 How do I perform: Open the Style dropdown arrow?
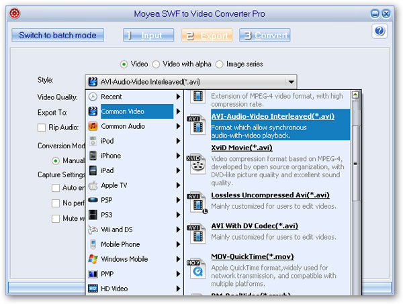click(291, 82)
